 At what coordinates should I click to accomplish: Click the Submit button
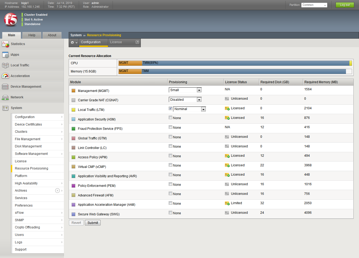(93, 223)
